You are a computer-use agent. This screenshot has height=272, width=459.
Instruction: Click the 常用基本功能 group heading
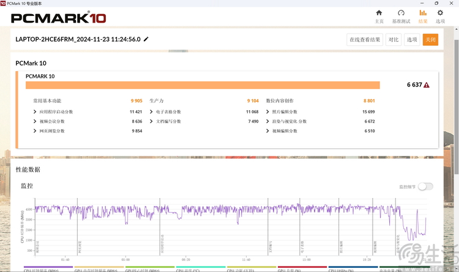47,101
